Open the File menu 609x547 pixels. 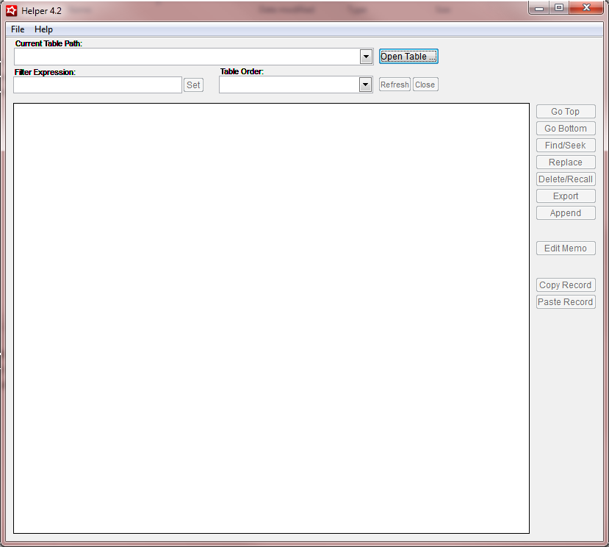18,29
